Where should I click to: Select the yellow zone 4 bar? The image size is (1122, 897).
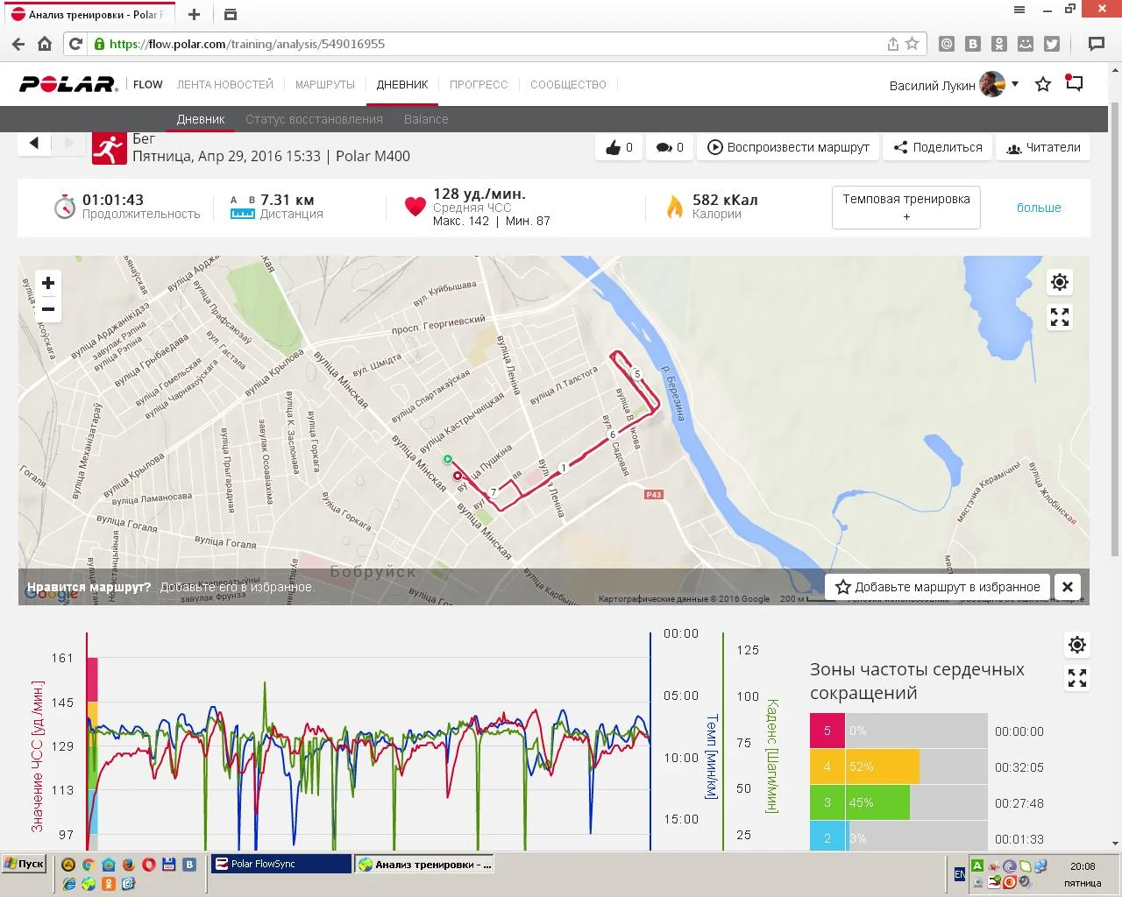(x=881, y=766)
